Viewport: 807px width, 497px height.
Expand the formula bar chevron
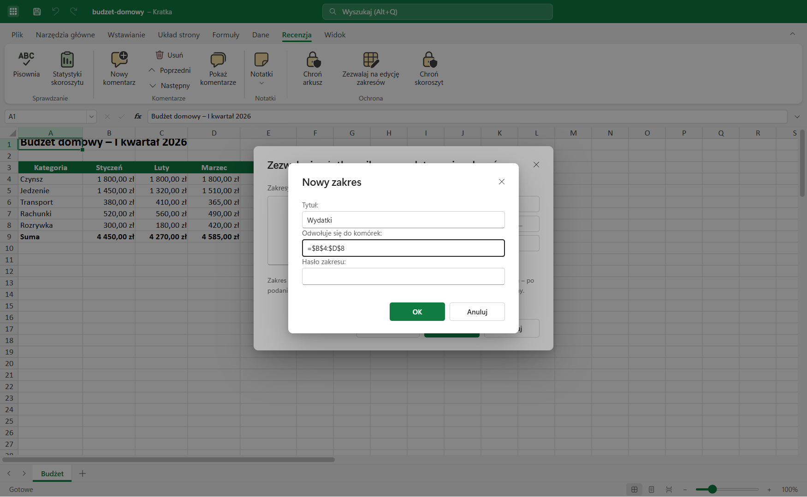point(797,117)
